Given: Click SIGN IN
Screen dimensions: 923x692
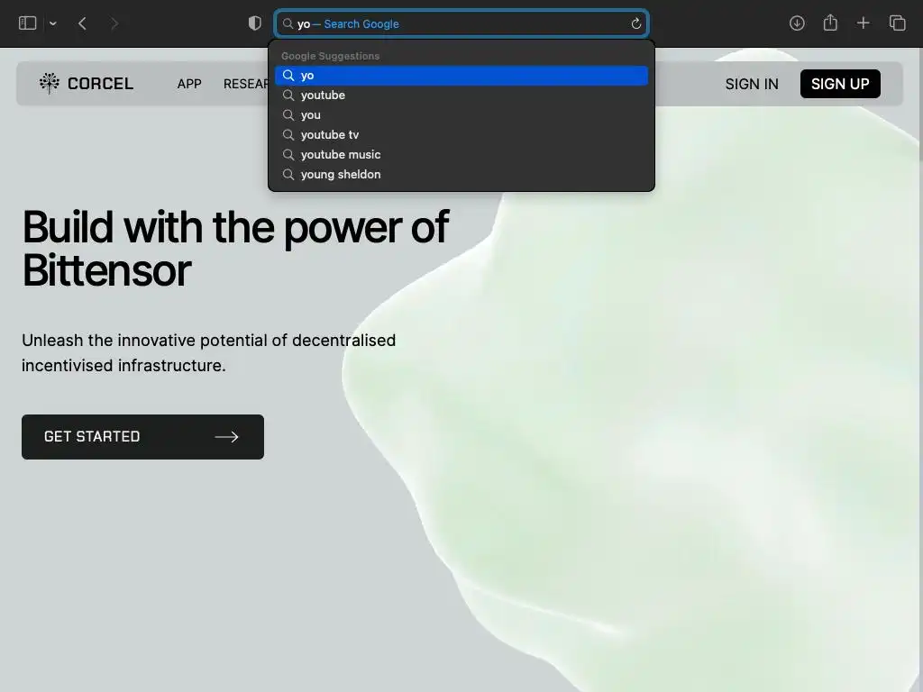Looking at the screenshot, I should pyautogui.click(x=752, y=84).
